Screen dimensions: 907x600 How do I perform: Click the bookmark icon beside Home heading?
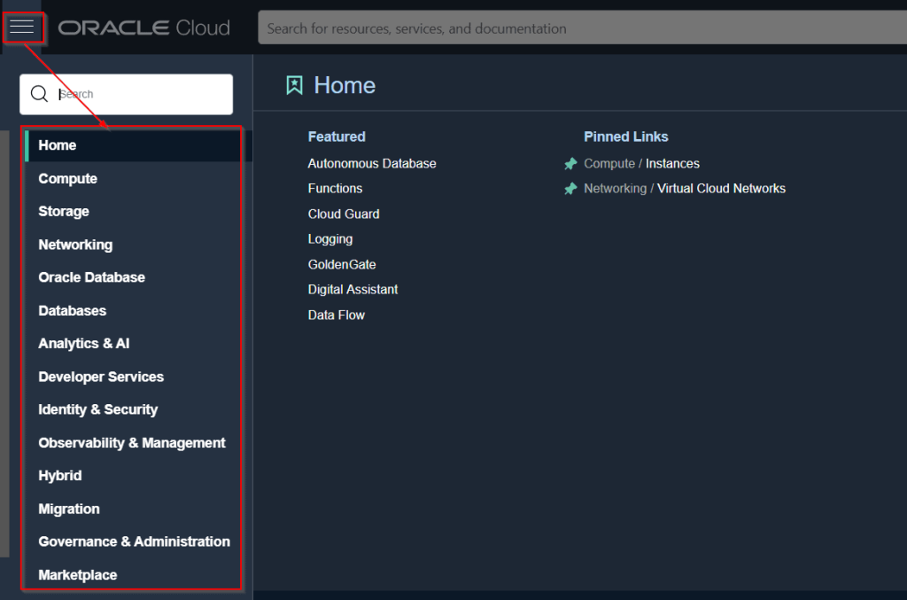(293, 84)
